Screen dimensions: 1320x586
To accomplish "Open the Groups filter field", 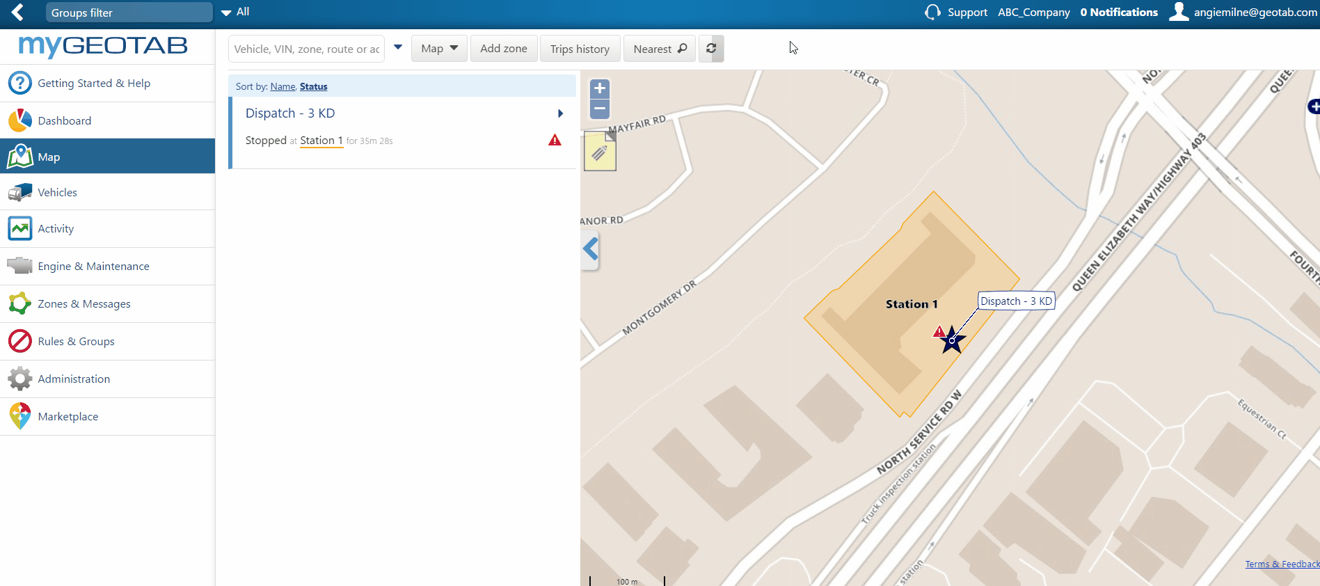I will coord(129,13).
